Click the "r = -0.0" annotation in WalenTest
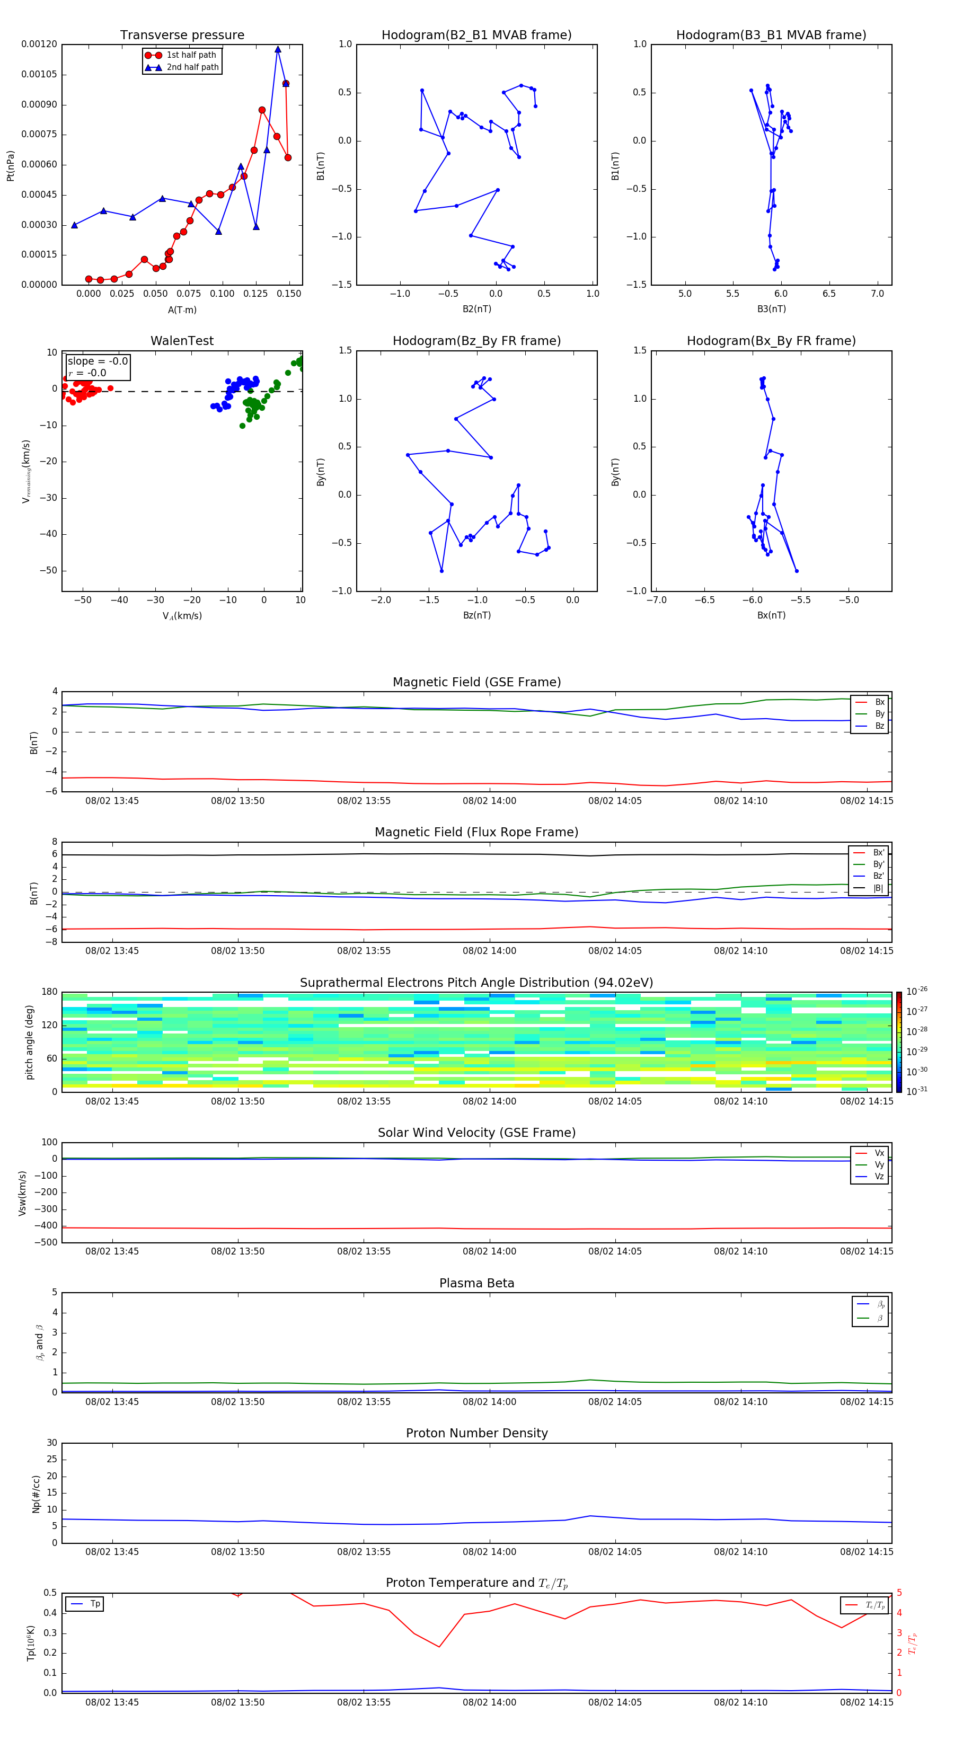The width and height of the screenshot is (954, 1749). pos(87,373)
